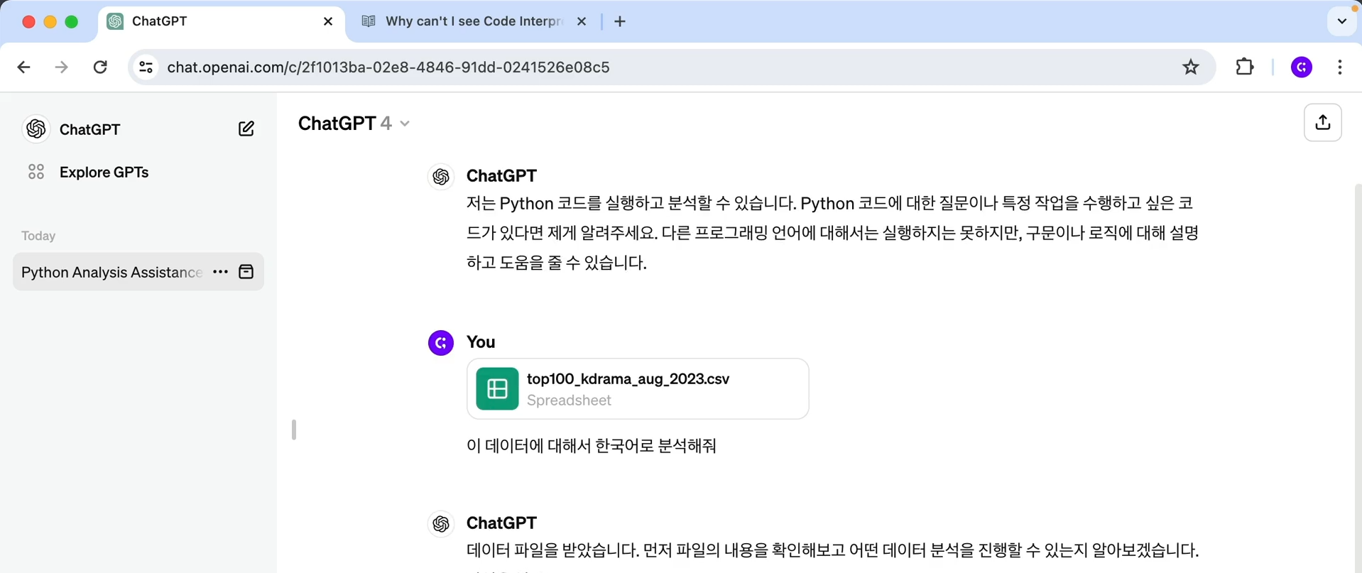Click the sidebar collapse handle
The image size is (1362, 573).
294,430
